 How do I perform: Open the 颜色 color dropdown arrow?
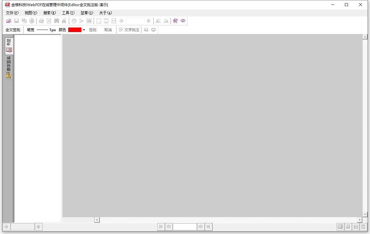(x=84, y=30)
